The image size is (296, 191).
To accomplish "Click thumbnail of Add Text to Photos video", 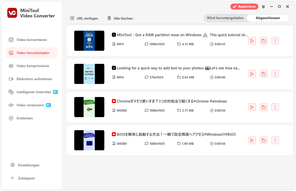I will [x=89, y=74].
